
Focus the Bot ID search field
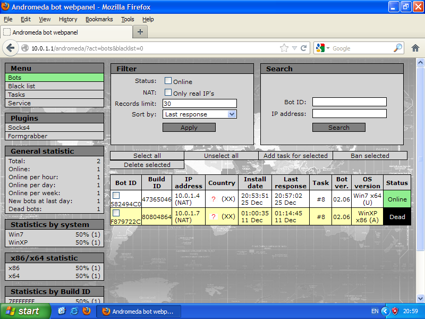(350, 102)
